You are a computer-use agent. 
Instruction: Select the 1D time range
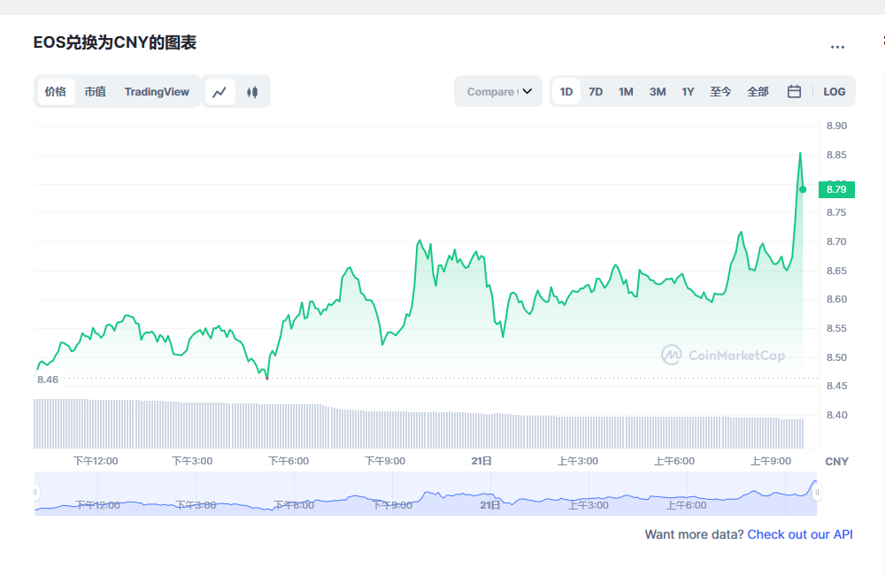click(x=566, y=92)
